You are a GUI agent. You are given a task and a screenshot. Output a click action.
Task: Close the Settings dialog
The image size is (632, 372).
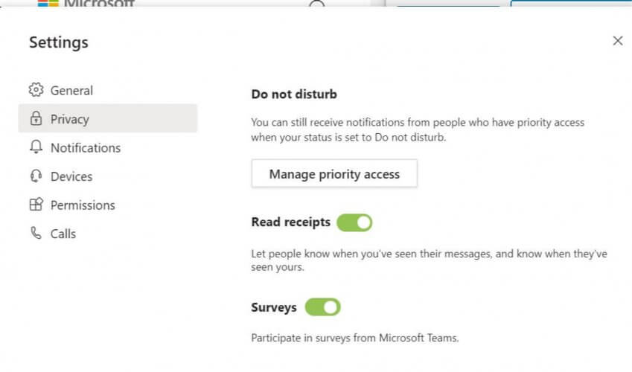618,41
